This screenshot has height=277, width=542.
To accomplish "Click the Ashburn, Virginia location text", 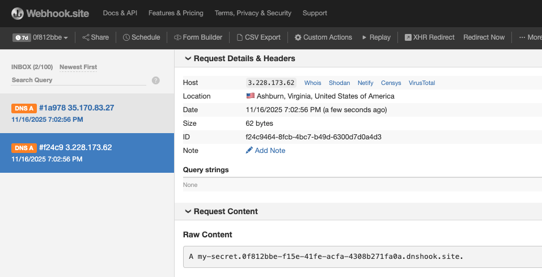I will 325,96.
